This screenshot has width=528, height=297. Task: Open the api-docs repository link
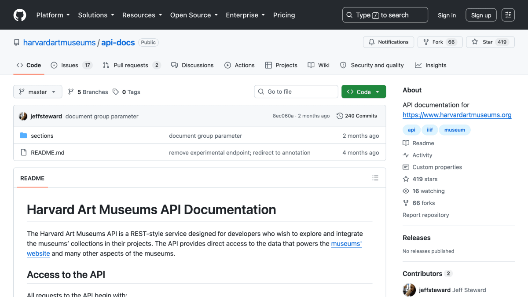(118, 43)
